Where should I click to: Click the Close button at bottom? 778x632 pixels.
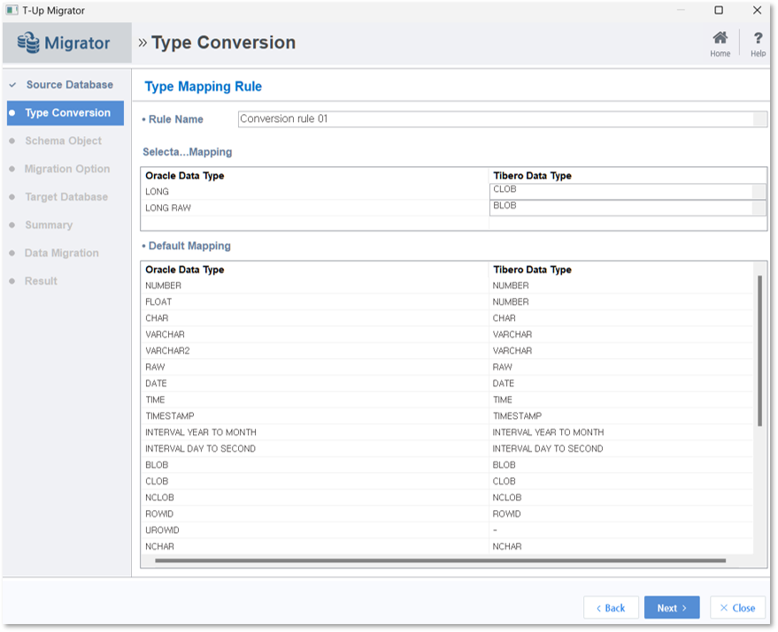tap(737, 608)
